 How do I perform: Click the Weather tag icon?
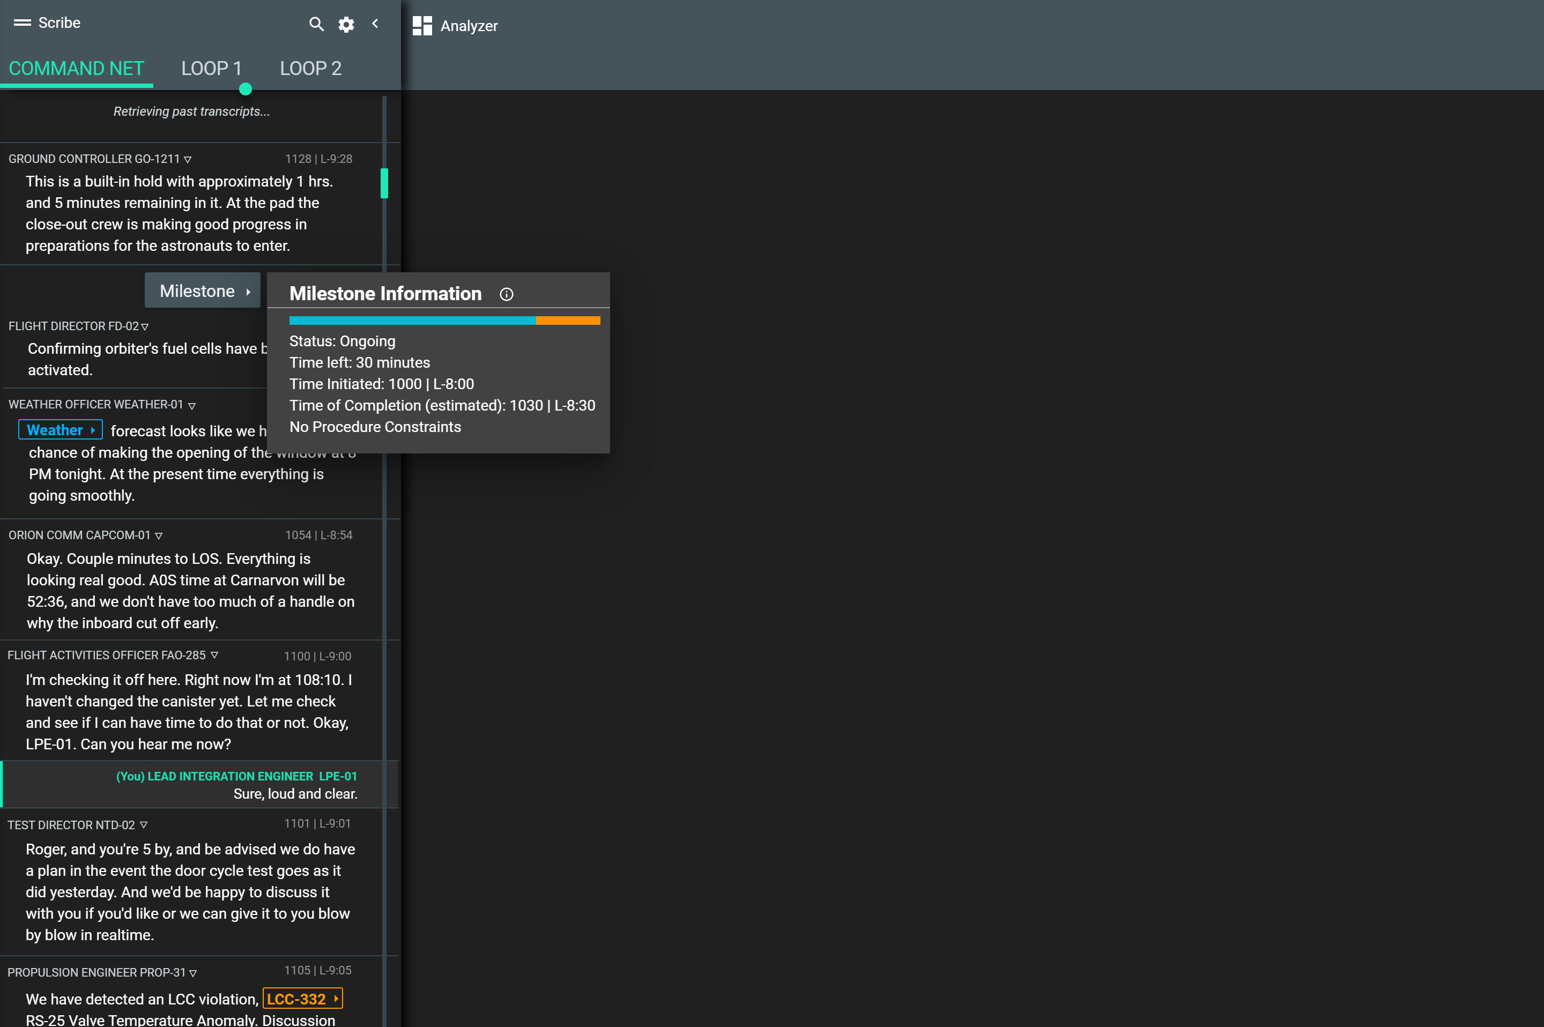92,429
